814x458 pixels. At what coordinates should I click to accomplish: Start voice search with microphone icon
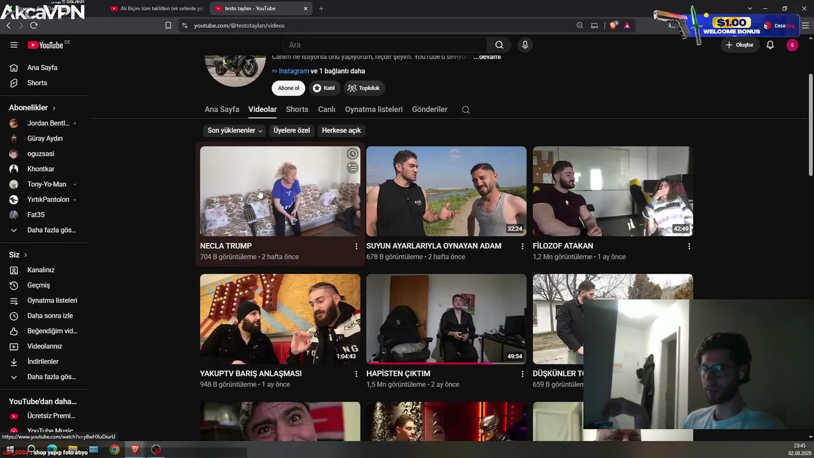[x=525, y=45]
